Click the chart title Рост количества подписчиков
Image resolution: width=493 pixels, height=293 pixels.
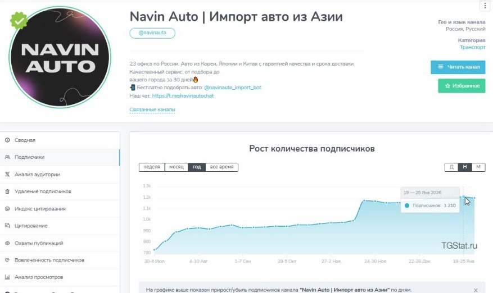tap(312, 149)
